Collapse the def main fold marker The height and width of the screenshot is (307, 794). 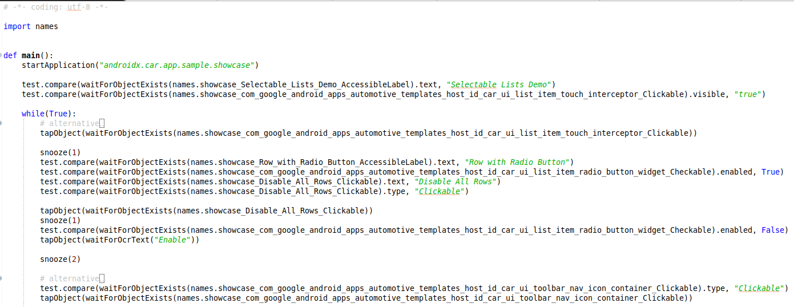(x=2, y=55)
